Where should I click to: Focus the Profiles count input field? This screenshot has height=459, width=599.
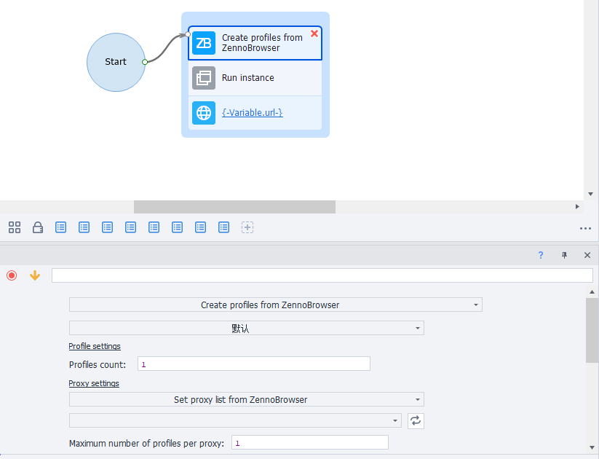254,364
